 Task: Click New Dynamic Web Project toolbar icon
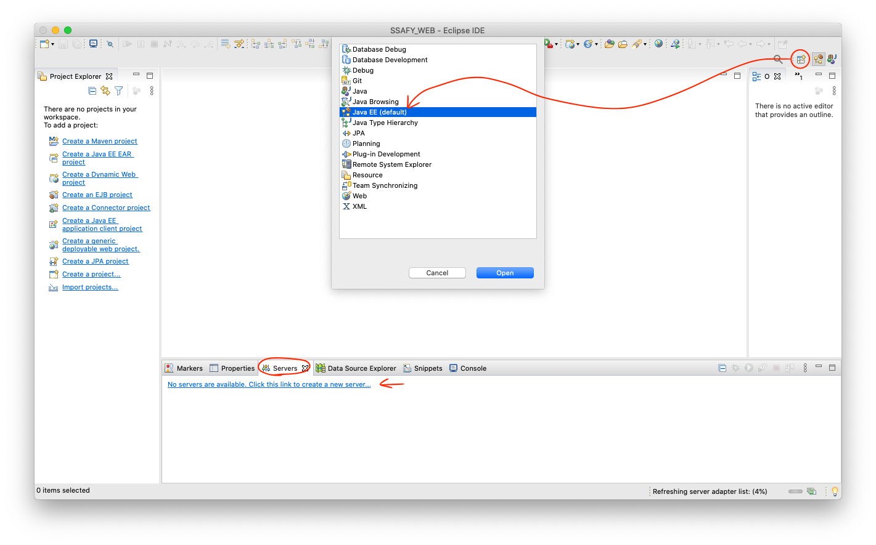click(x=570, y=44)
